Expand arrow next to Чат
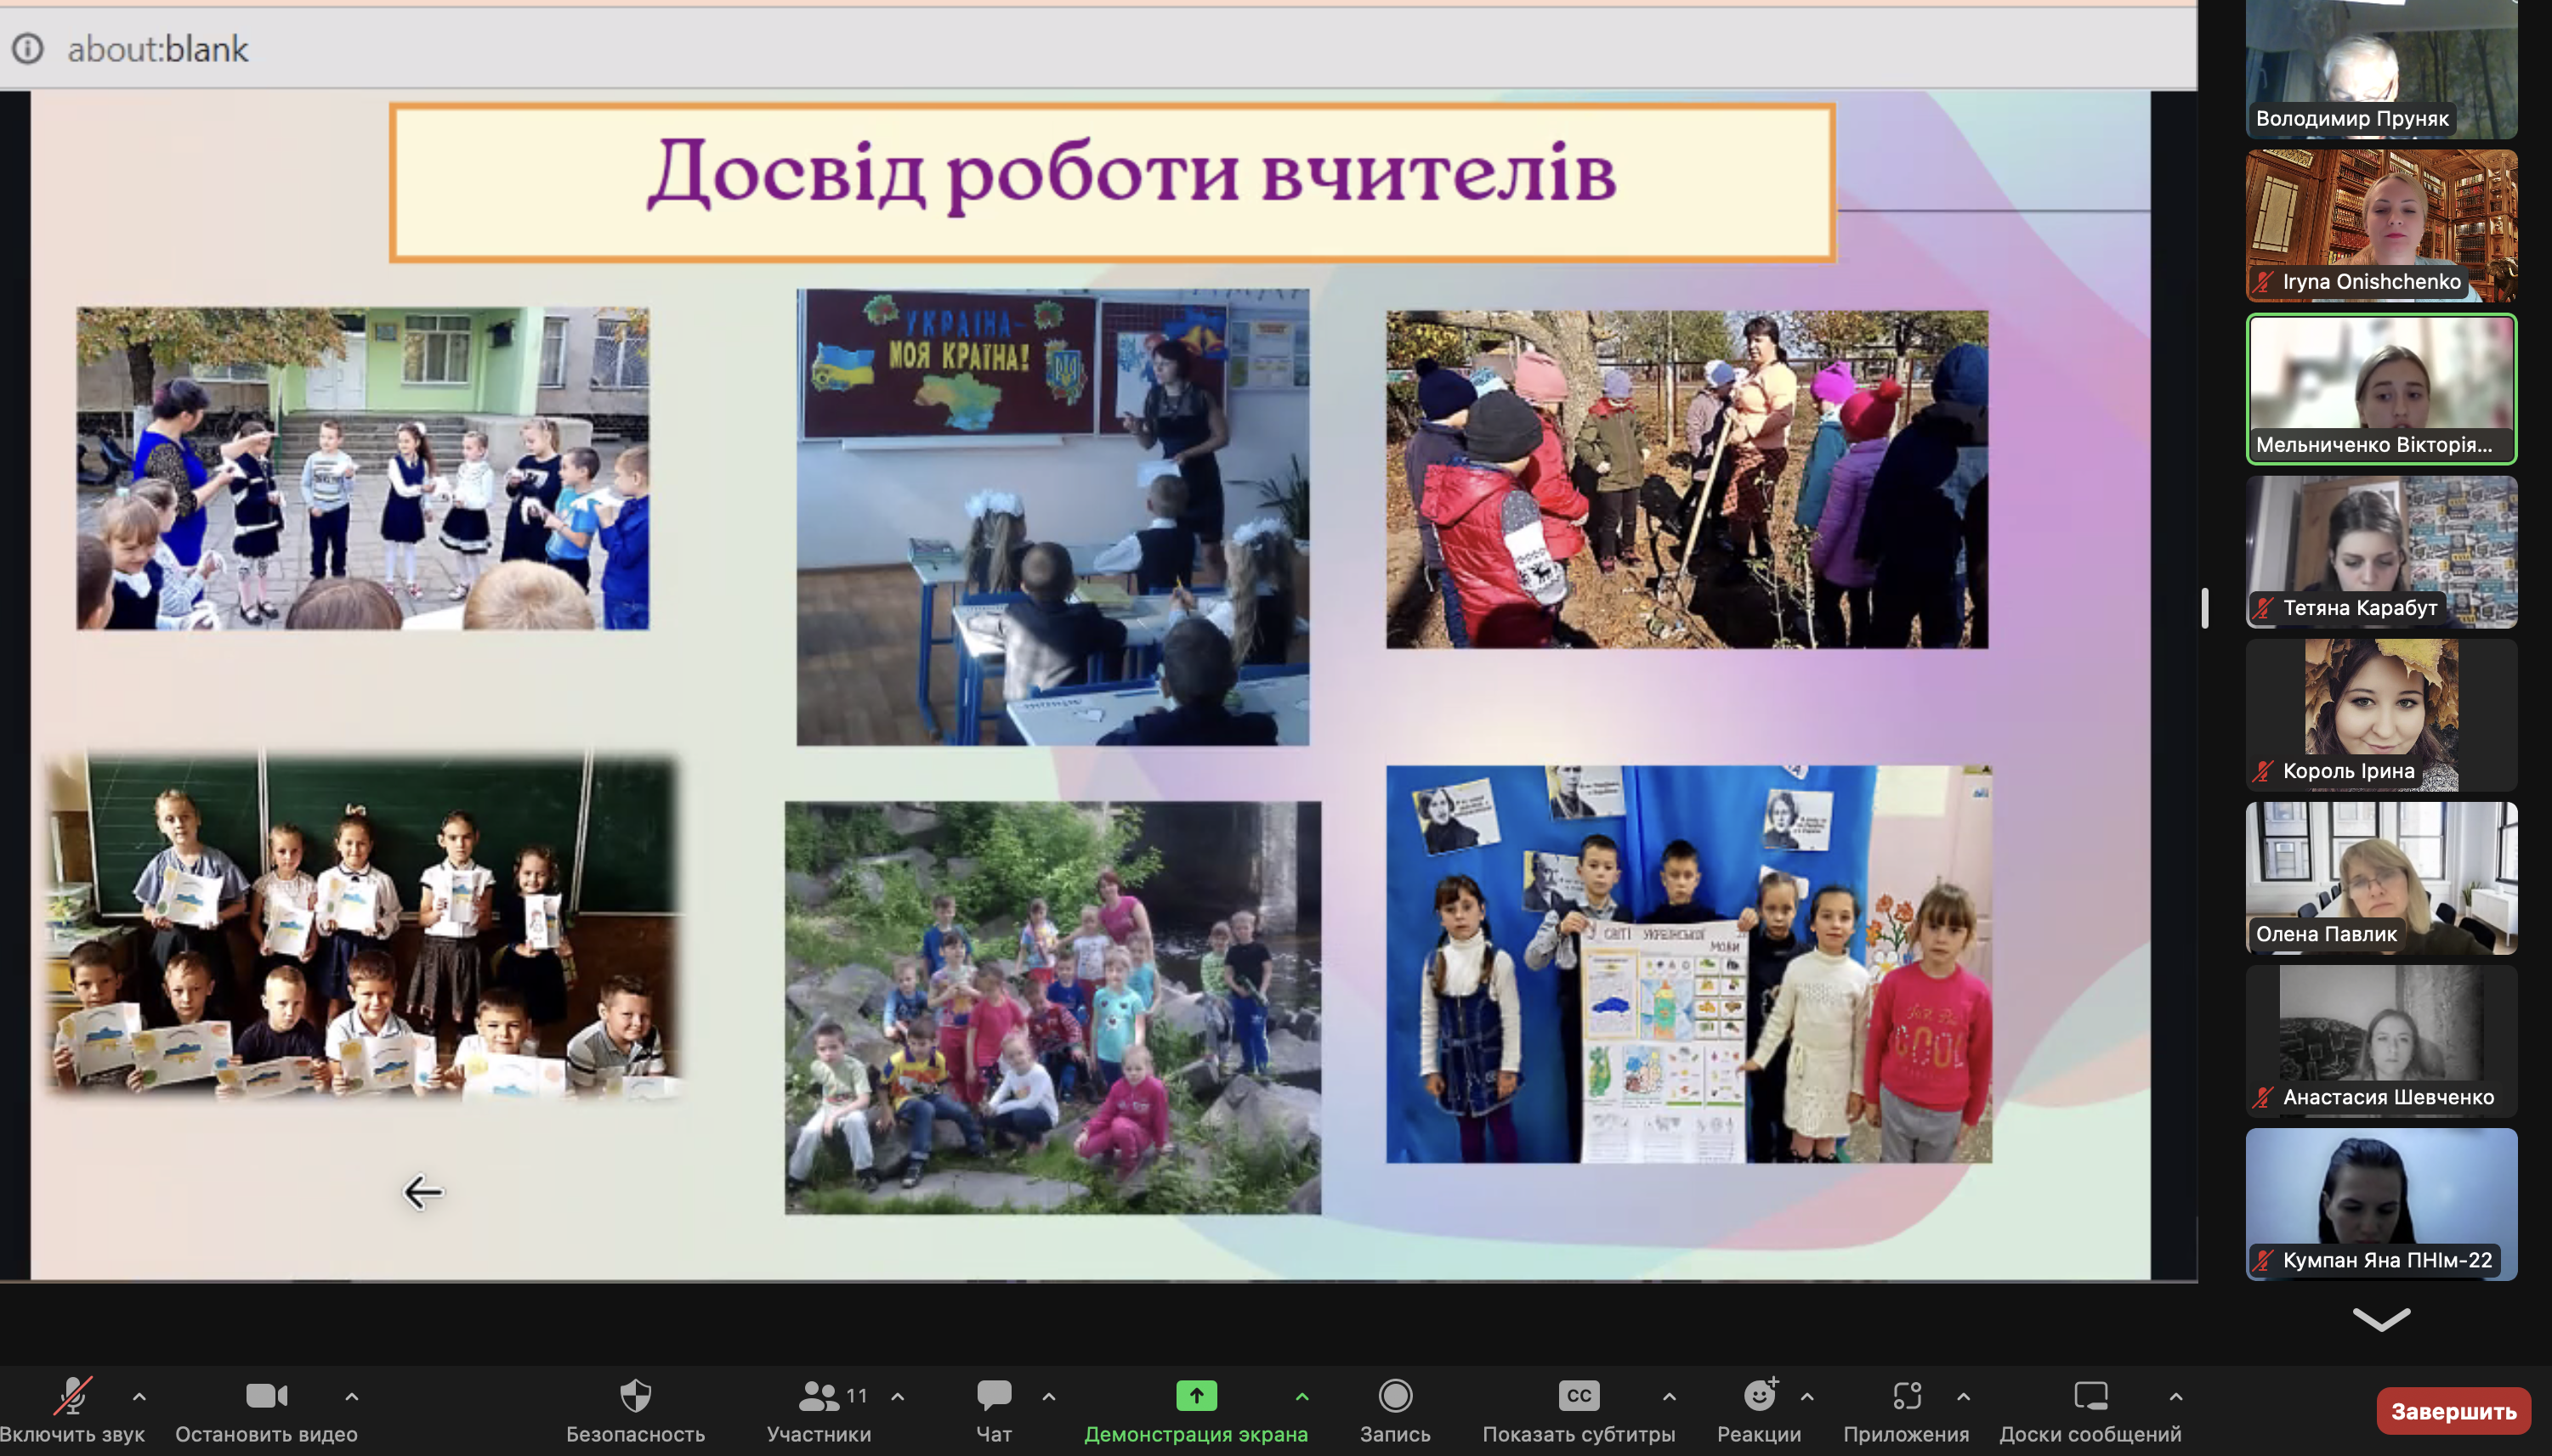This screenshot has height=1456, width=2552. tap(1049, 1396)
